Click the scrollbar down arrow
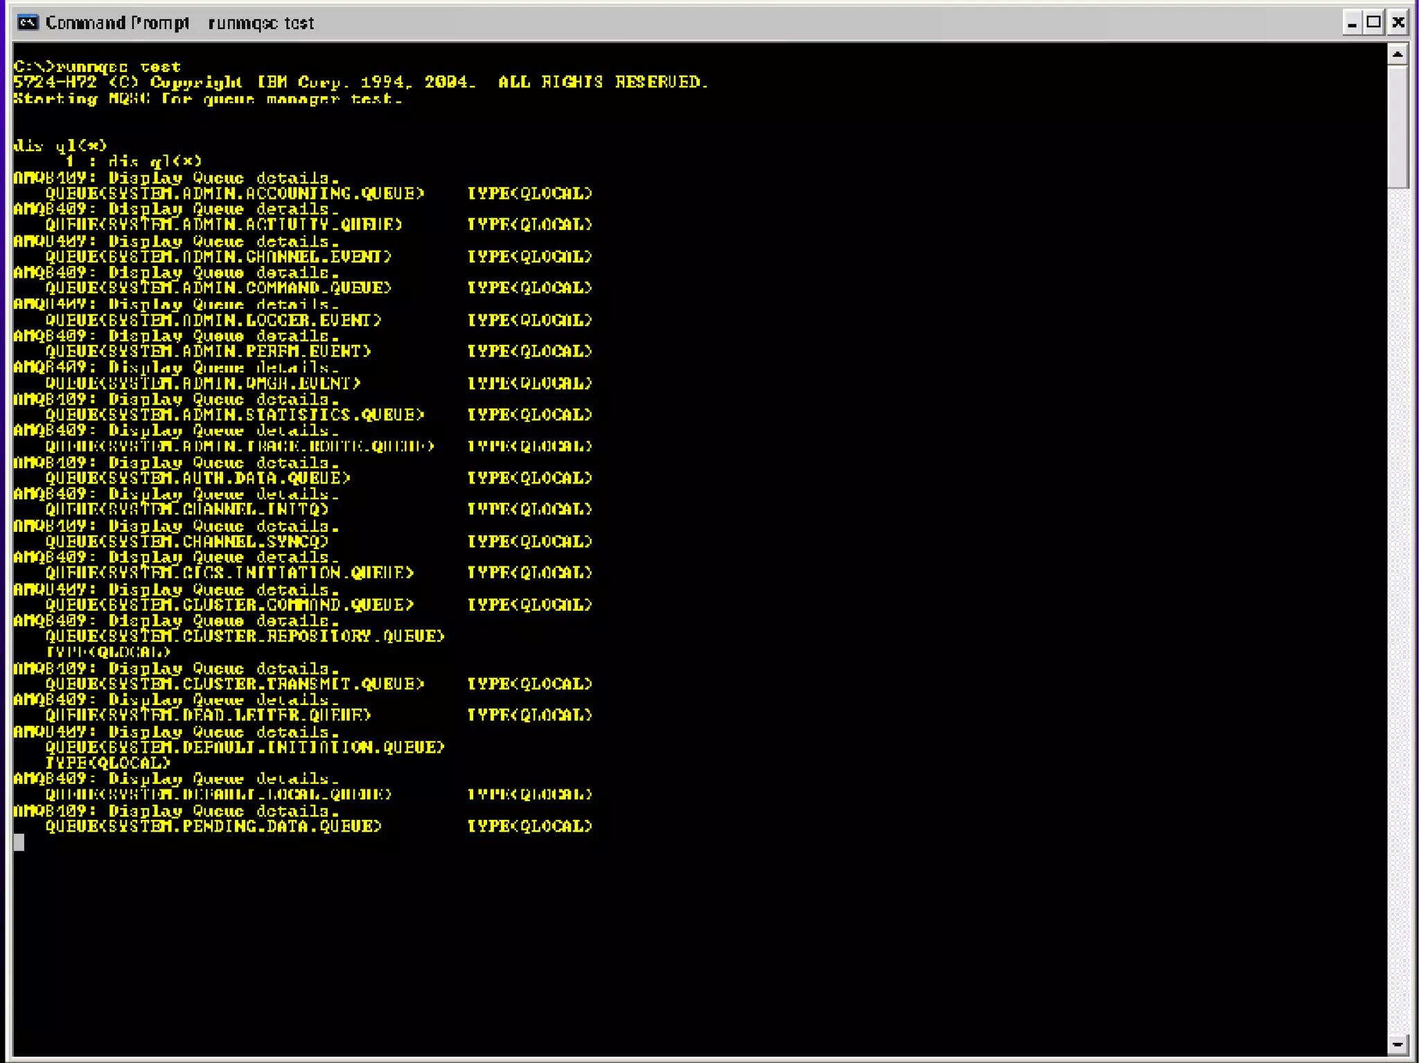 pos(1398,1044)
